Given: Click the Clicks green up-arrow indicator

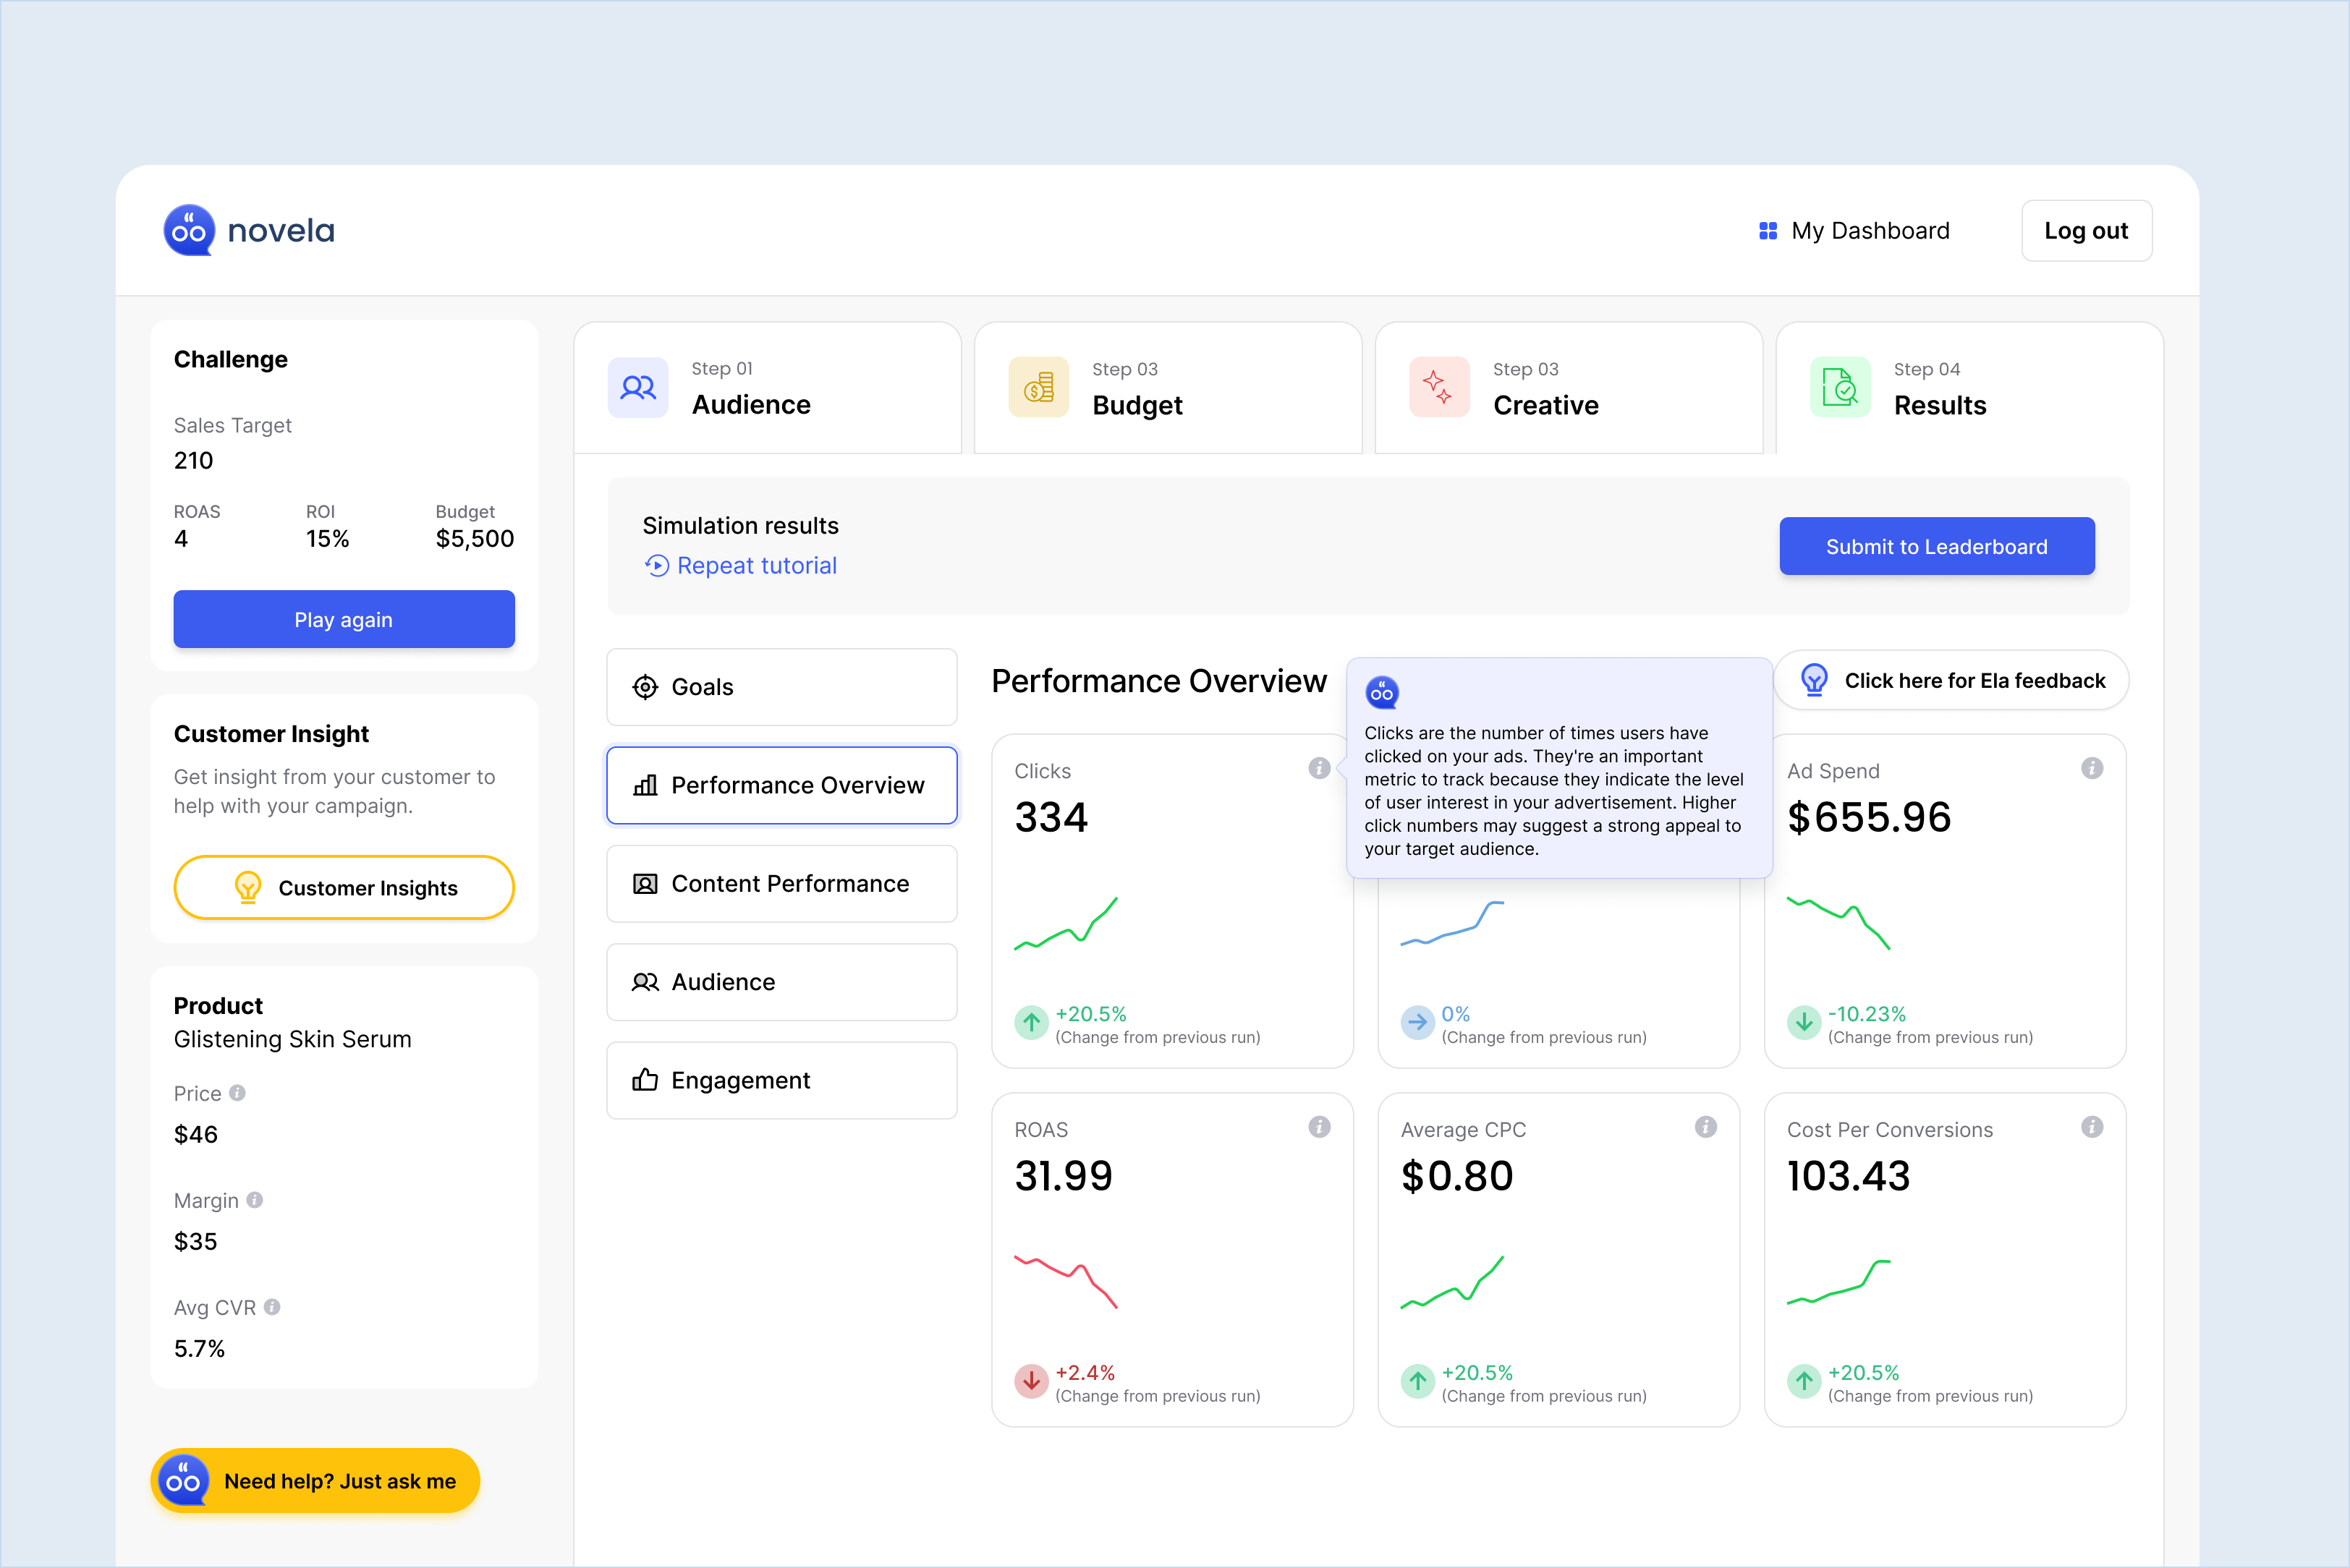Looking at the screenshot, I should [1030, 1022].
